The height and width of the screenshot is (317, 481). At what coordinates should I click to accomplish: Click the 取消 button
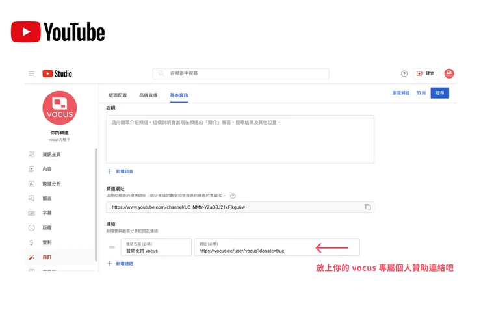421,93
